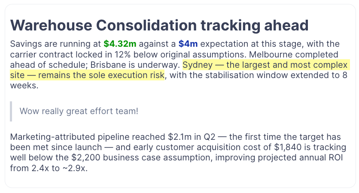The height and width of the screenshot is (193, 359).
Task: Click the highlighted text 'remains the sole execution risk'
Action: (x=101, y=75)
